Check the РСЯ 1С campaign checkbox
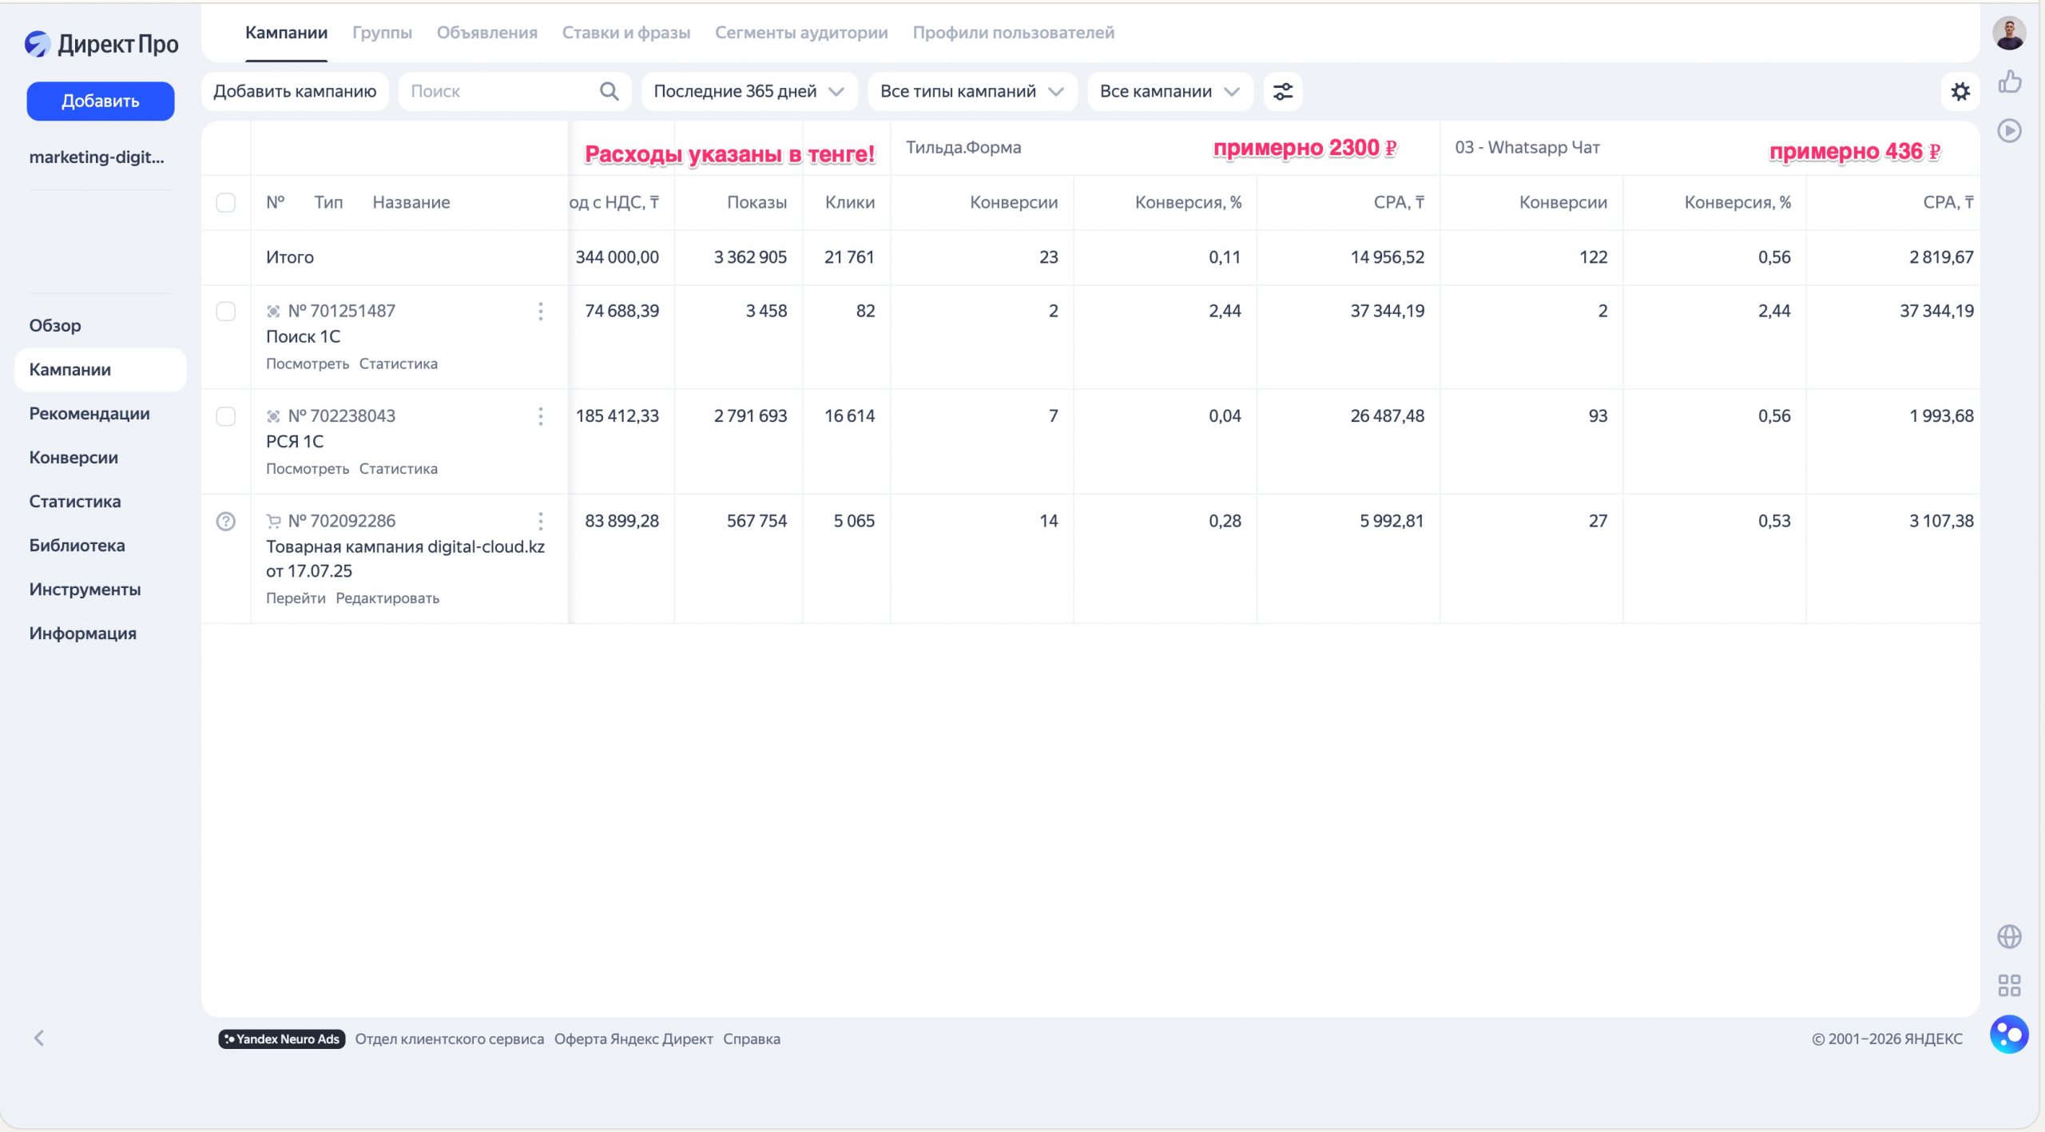 (x=226, y=416)
